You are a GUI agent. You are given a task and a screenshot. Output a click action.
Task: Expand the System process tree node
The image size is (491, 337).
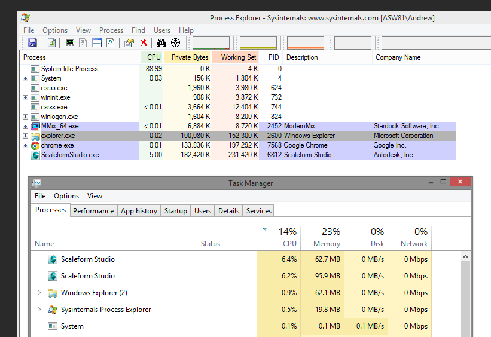[x=25, y=78]
